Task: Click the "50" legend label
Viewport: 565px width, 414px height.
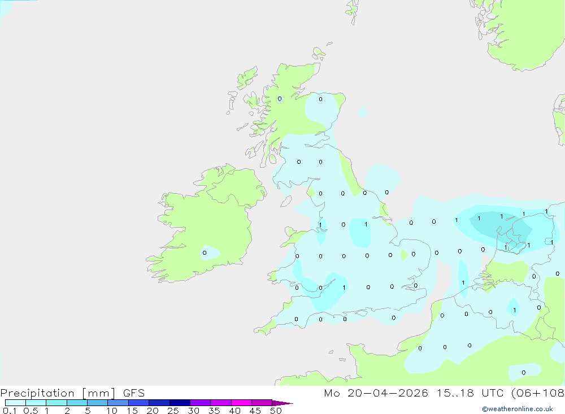Action: (276, 411)
